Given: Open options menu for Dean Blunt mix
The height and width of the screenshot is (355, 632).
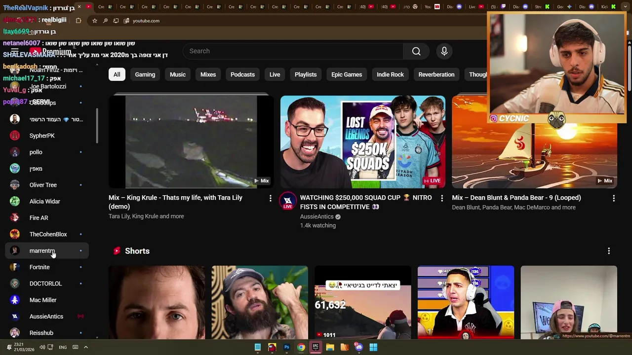Looking at the screenshot, I should tap(614, 198).
